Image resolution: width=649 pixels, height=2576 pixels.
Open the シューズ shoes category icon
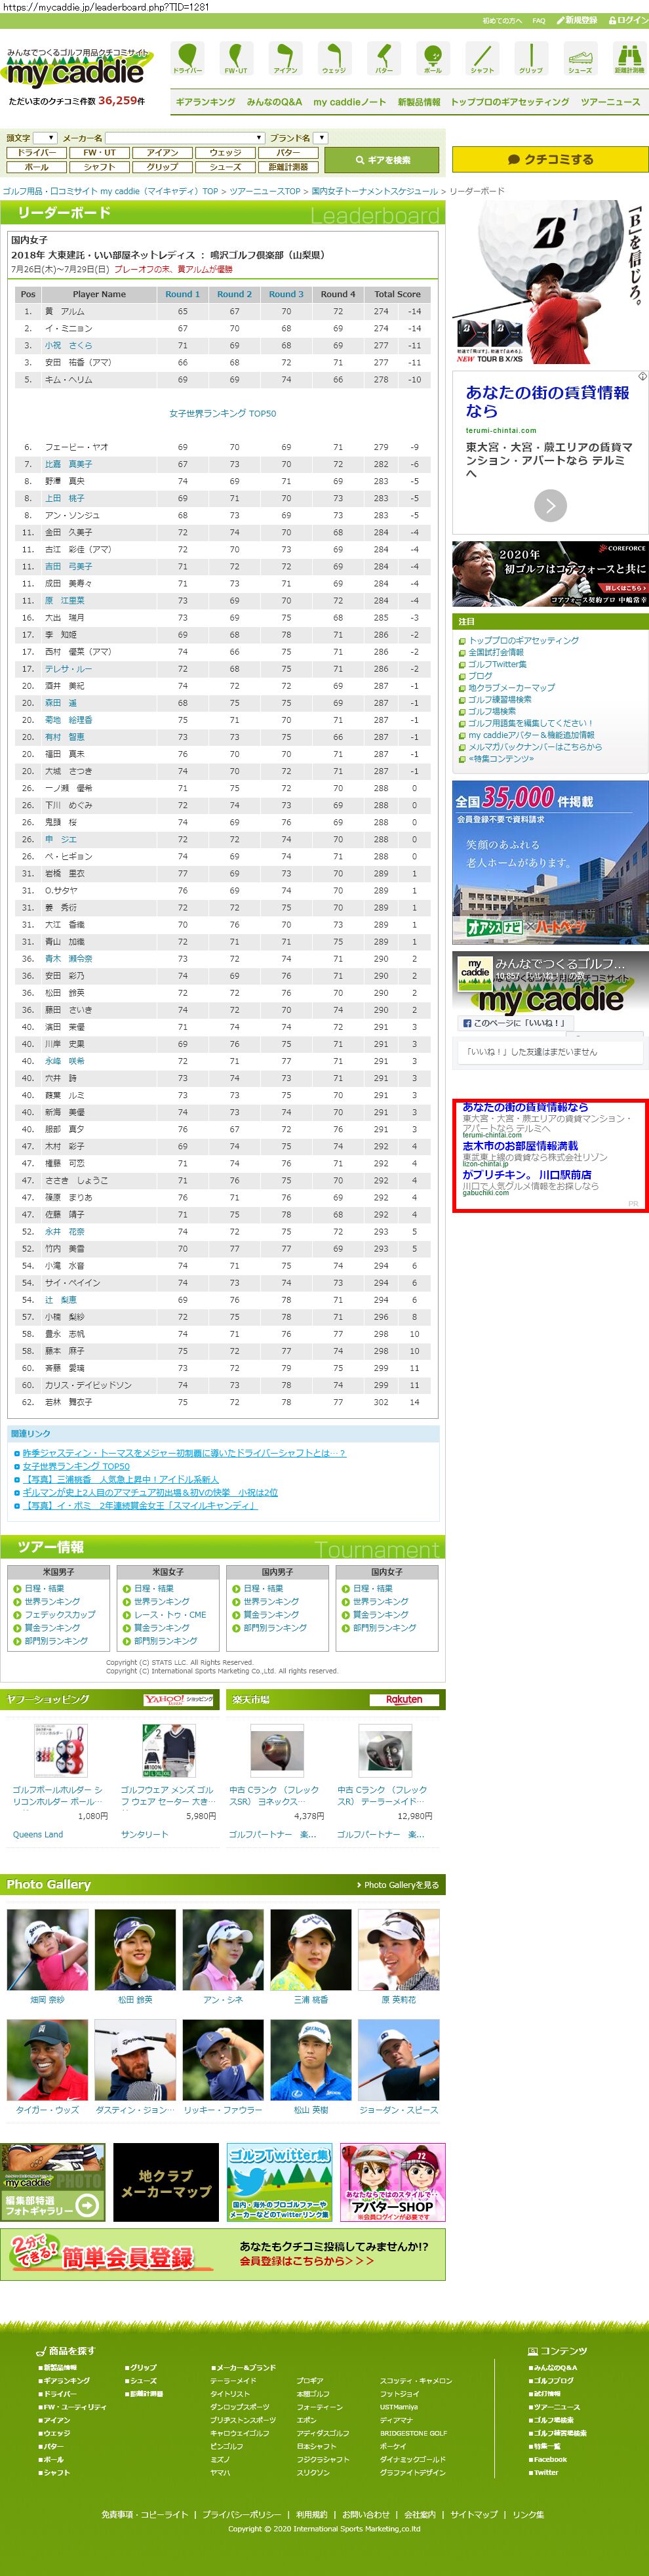(580, 58)
